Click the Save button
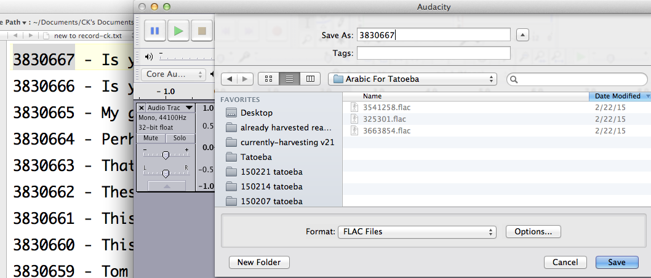651x278 pixels. pyautogui.click(x=617, y=262)
